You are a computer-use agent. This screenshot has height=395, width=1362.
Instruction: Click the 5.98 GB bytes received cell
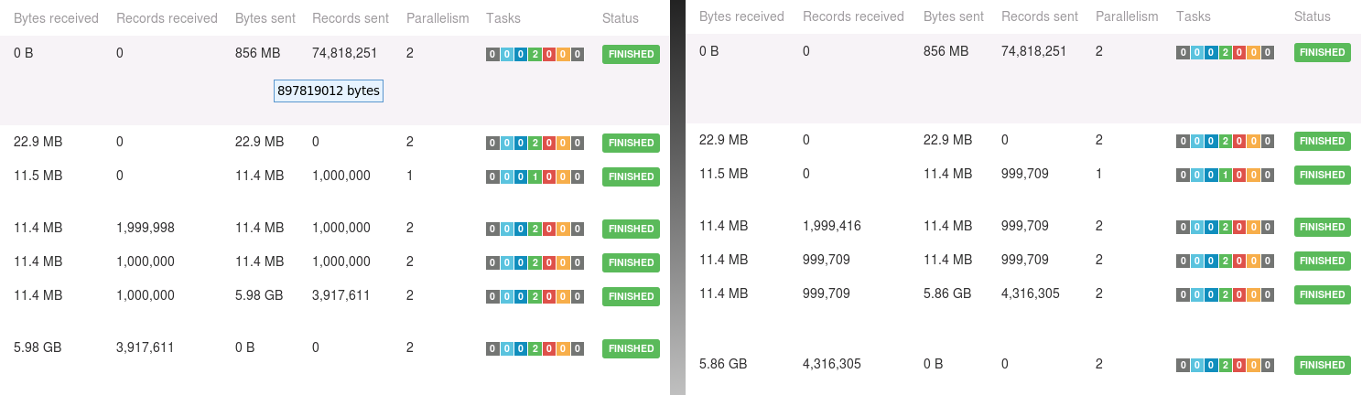point(38,347)
